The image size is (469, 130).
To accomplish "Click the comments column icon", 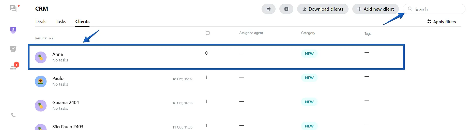I will pyautogui.click(x=207, y=33).
